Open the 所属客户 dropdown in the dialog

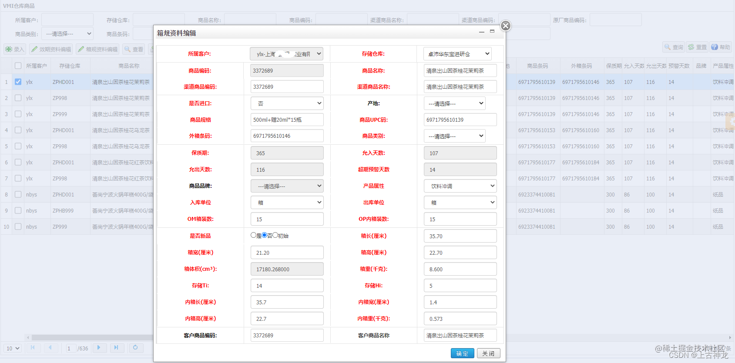coord(287,54)
